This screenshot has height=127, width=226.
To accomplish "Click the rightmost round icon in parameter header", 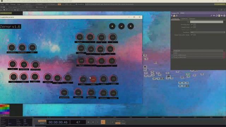I will [x=225, y=16].
